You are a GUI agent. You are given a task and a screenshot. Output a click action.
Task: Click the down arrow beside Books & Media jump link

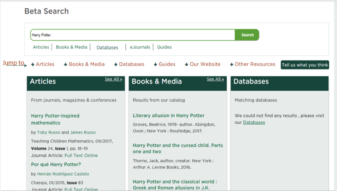[x=65, y=64]
